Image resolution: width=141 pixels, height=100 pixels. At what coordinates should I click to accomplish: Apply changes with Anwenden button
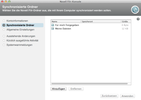point(127,96)
